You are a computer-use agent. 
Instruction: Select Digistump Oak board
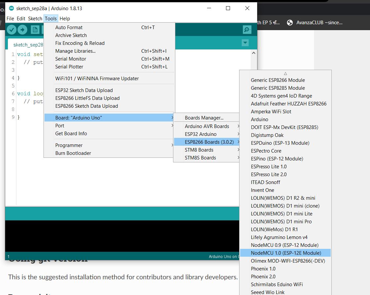point(285,135)
